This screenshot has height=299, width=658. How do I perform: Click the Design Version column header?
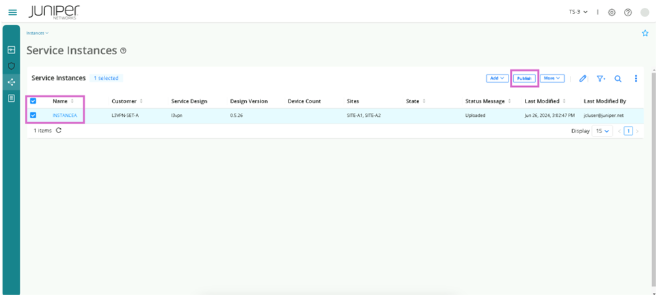249,101
